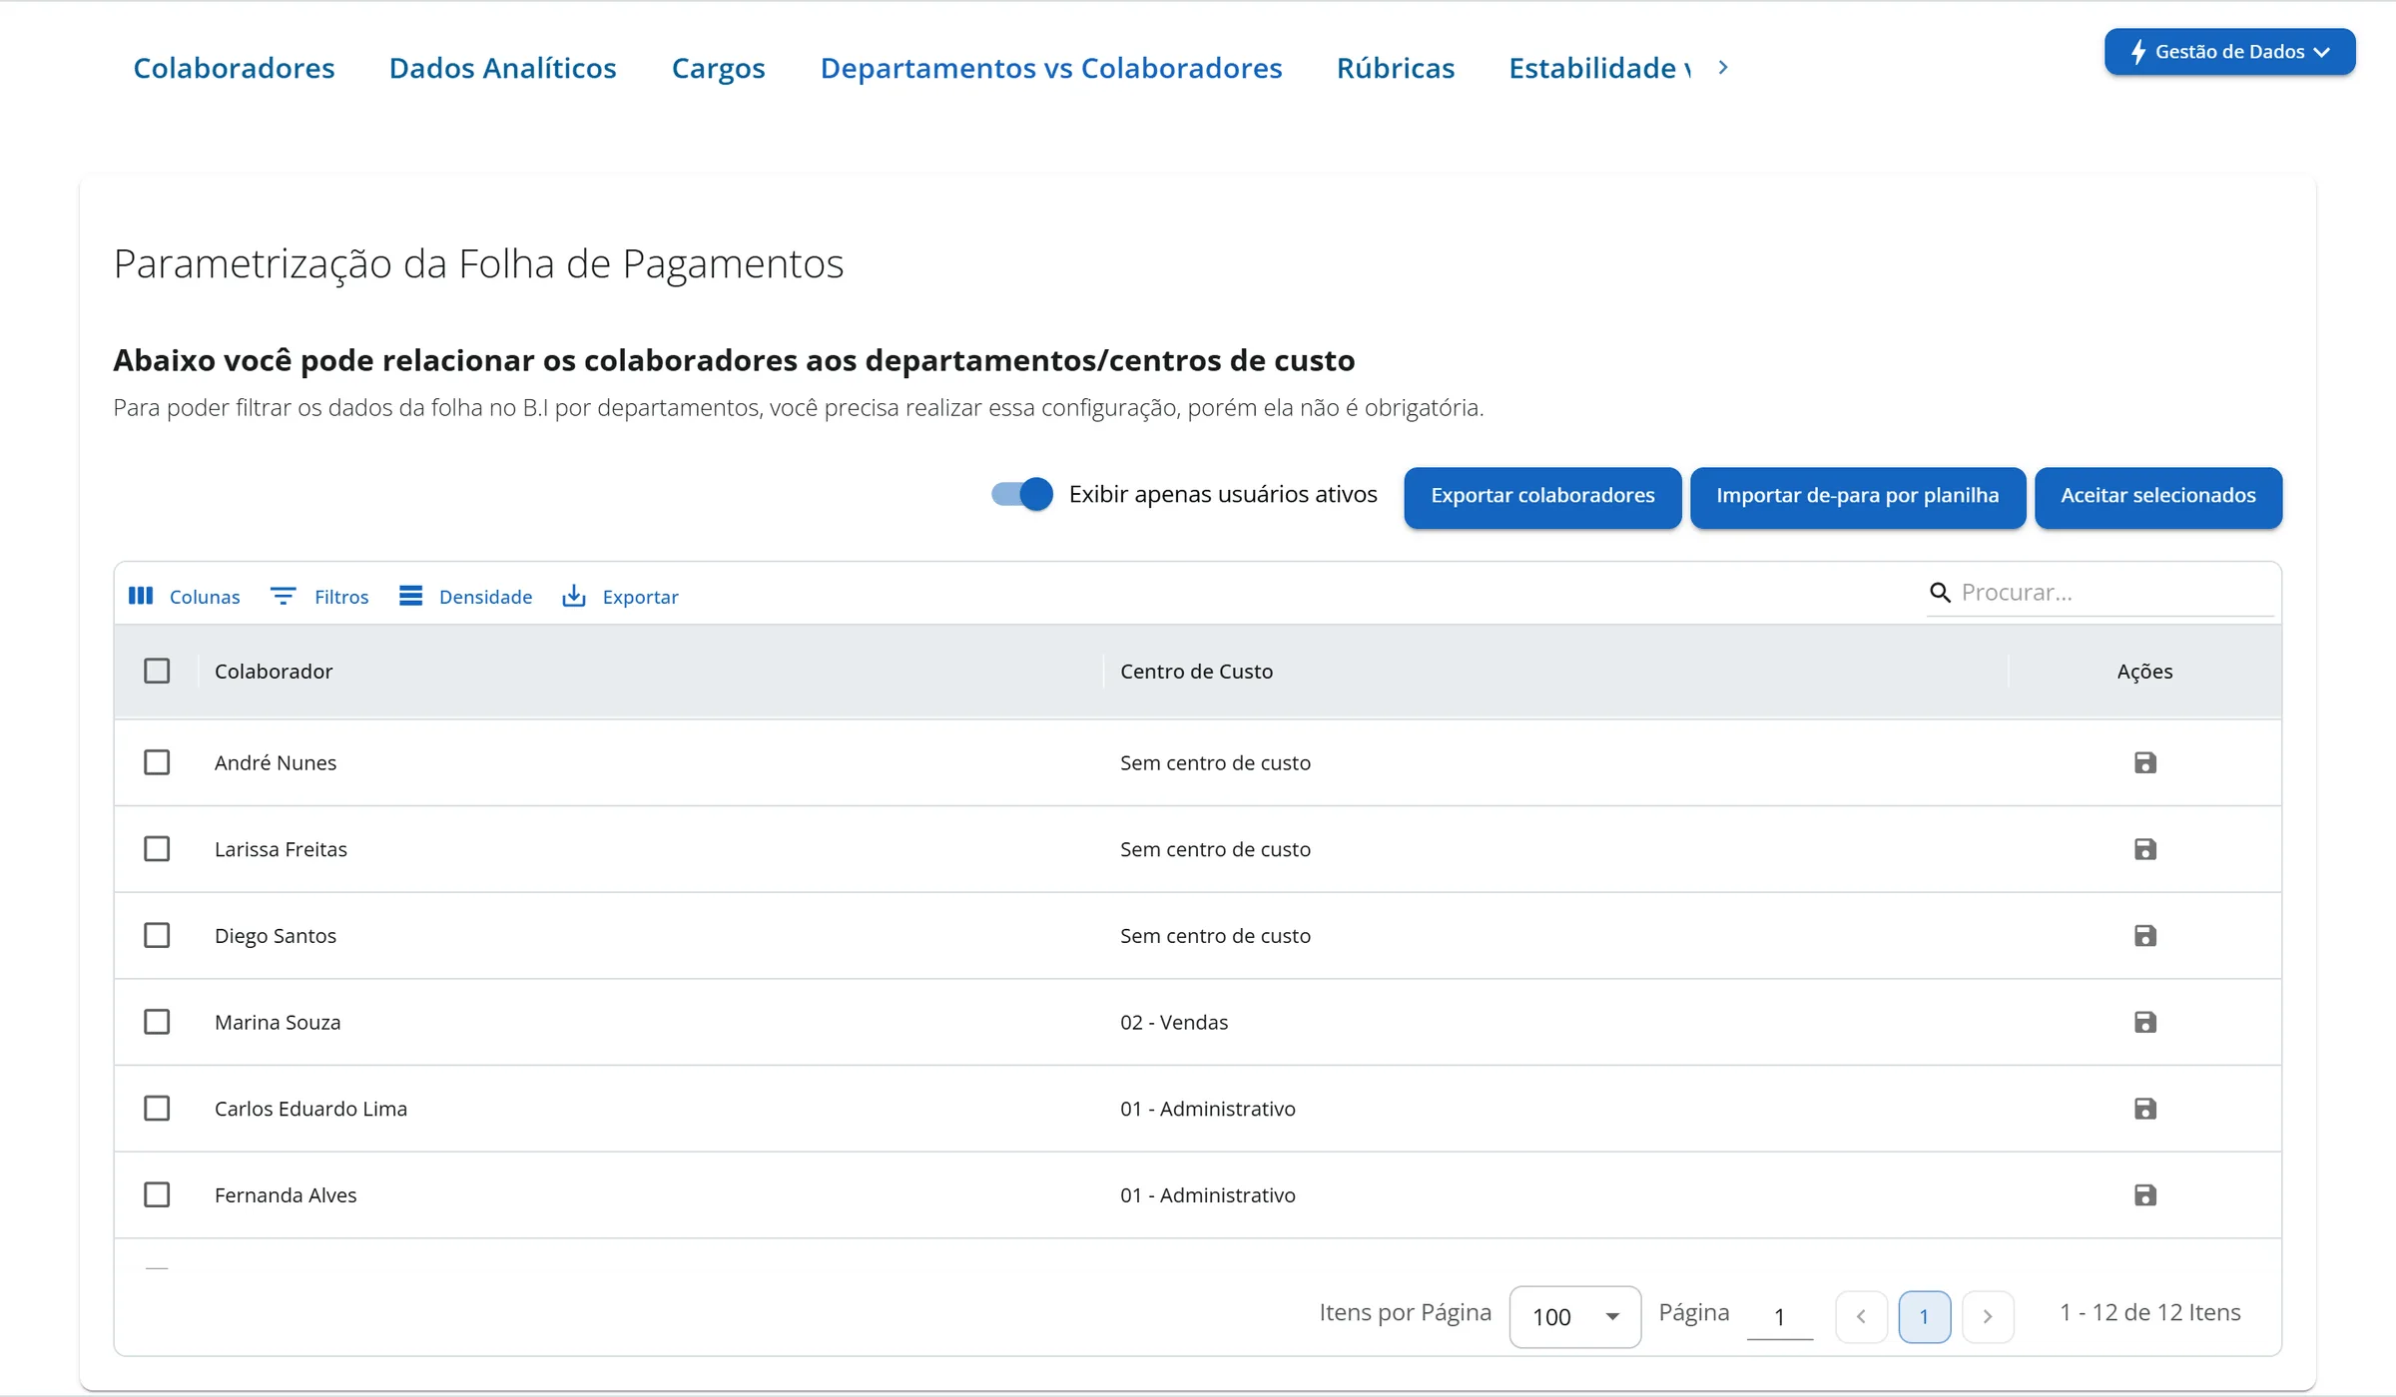The height and width of the screenshot is (1397, 2396).
Task: Open the Cargos tab
Action: click(718, 68)
